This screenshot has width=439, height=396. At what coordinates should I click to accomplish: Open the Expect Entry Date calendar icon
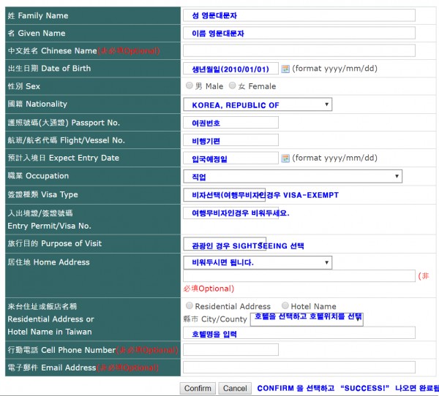[285, 159]
